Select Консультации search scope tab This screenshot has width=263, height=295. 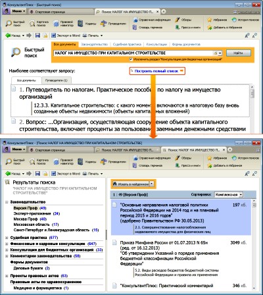point(156,44)
